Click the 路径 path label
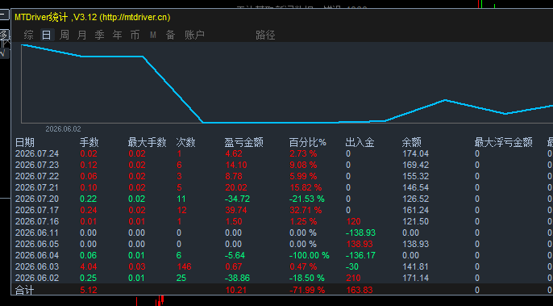Screen dimensions: 553x306 [x=265, y=35]
